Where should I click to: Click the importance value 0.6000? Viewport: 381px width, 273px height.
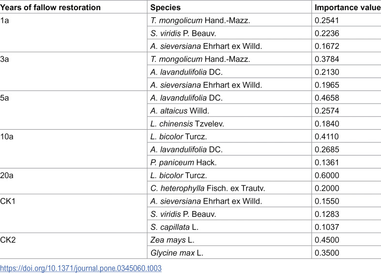point(327,175)
